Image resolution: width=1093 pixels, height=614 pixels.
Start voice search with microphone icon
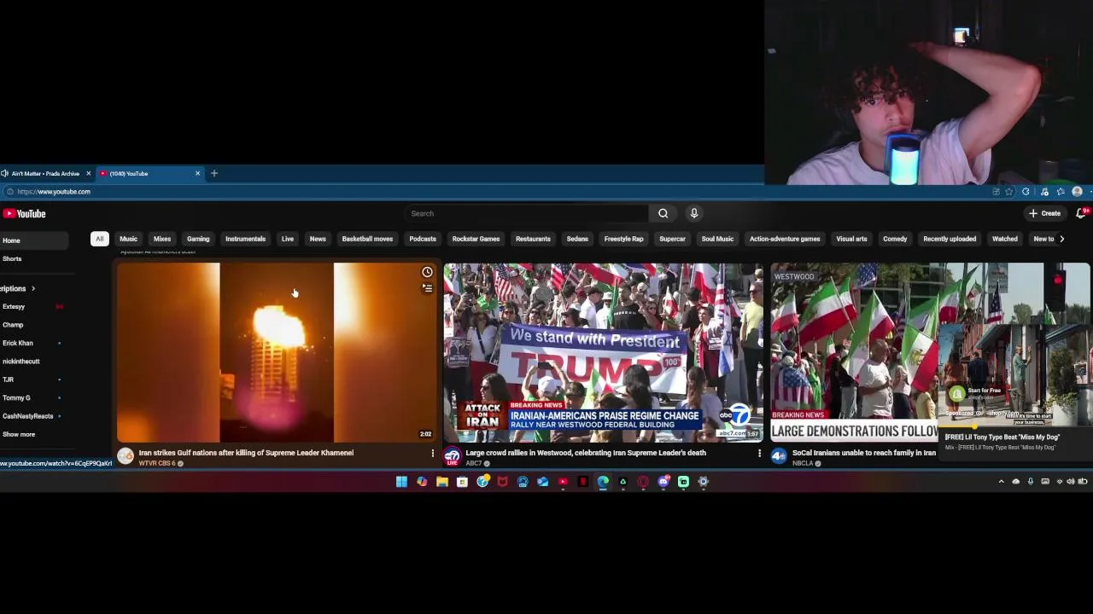coord(694,213)
